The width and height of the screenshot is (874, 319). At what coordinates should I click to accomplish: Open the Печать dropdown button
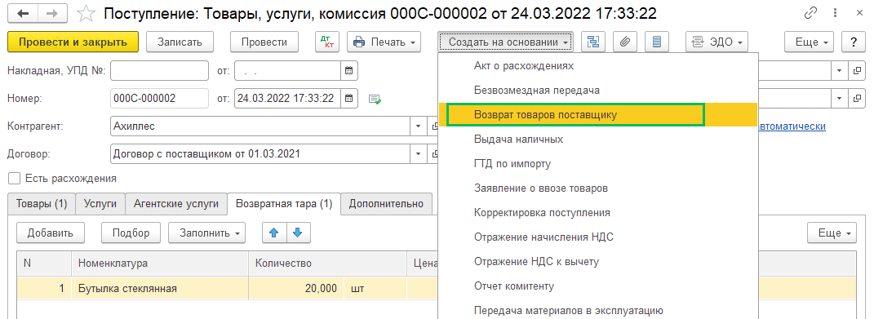tap(384, 42)
